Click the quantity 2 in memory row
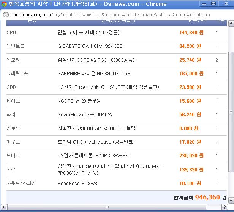Screen dimensions: 234x212 click(217, 60)
